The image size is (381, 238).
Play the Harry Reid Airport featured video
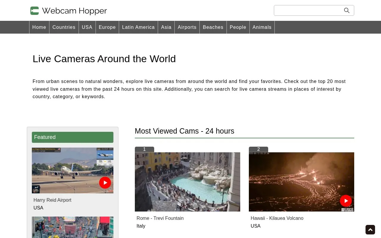105,183
